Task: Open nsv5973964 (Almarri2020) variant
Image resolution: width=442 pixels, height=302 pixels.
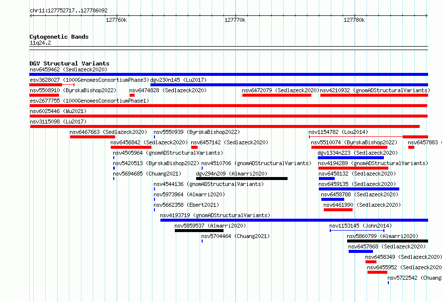Action: pyautogui.click(x=189, y=194)
